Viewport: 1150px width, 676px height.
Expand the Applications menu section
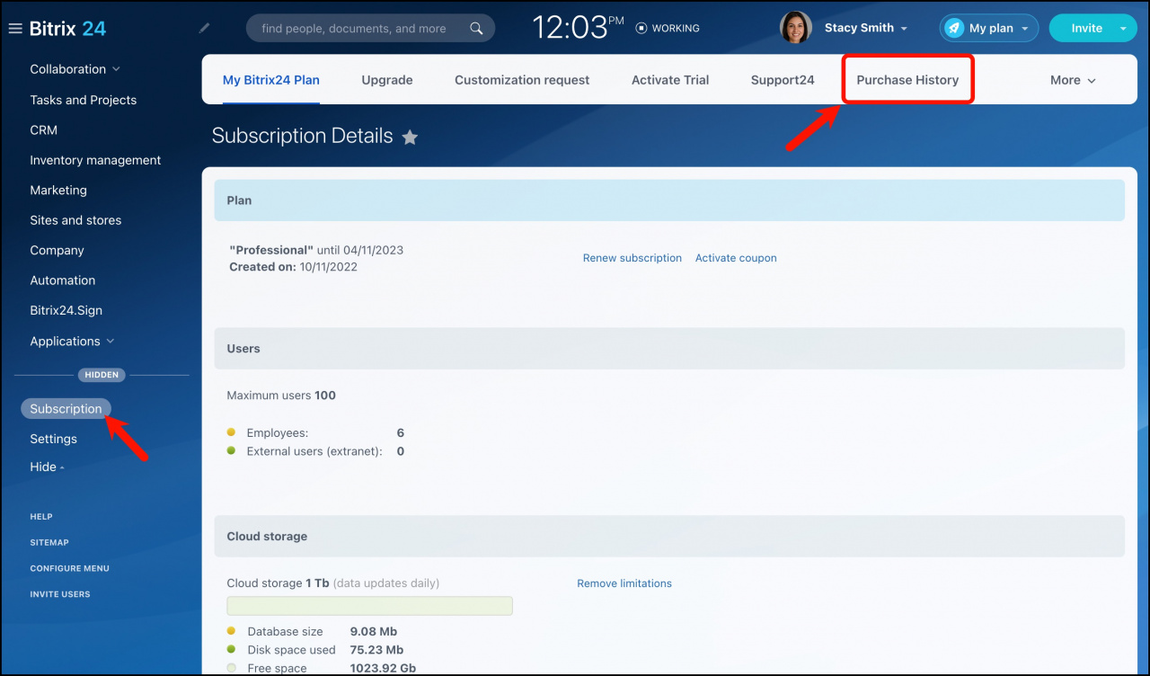(72, 342)
